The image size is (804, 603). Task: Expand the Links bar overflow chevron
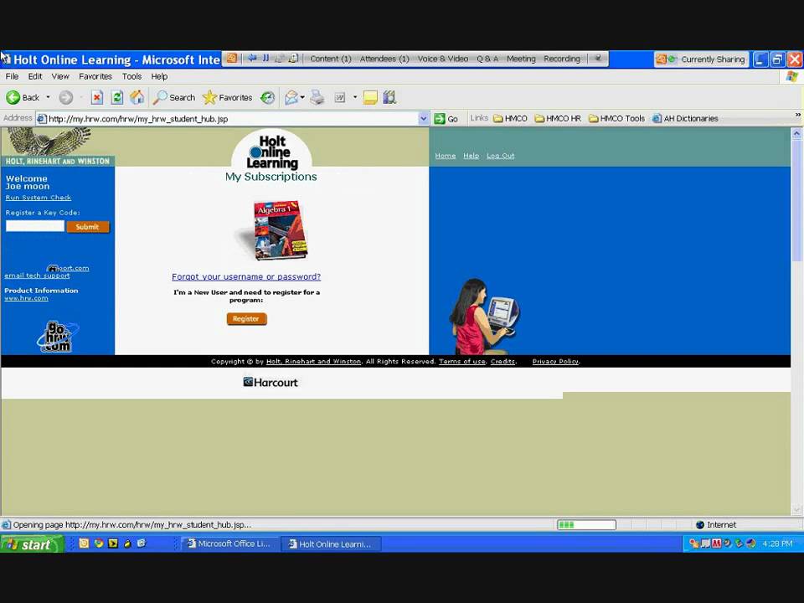(x=798, y=116)
